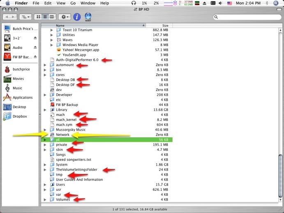Expand the Mussorgsky Music folder
This screenshot has height=213, width=284.
[x=45, y=130]
